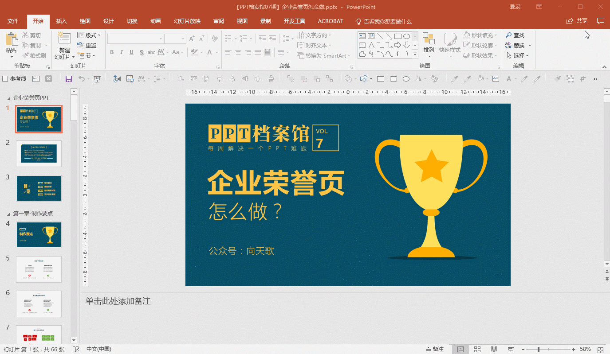Viewport: 610px width, 354px height.
Task: Click the zoom slider in status bar
Action: [x=539, y=349]
